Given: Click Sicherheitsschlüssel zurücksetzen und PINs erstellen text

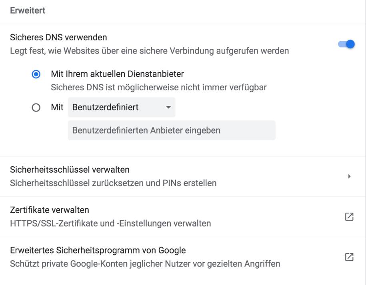Looking at the screenshot, I should (x=113, y=183).
